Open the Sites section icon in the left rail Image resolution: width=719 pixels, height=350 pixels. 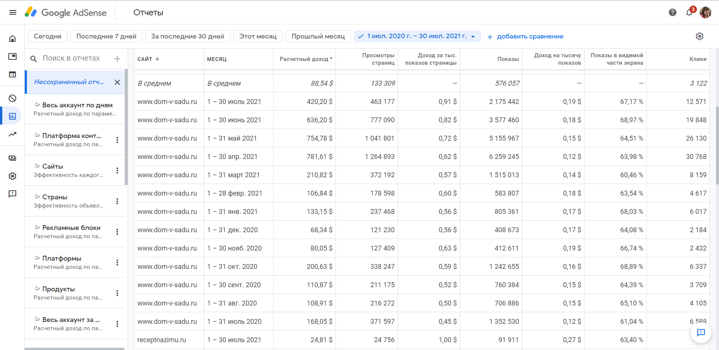(12, 74)
